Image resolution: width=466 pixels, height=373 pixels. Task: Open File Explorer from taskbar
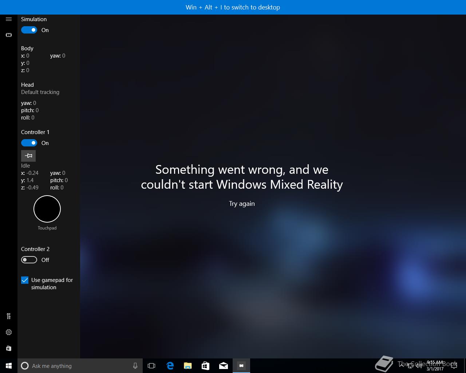[188, 366]
